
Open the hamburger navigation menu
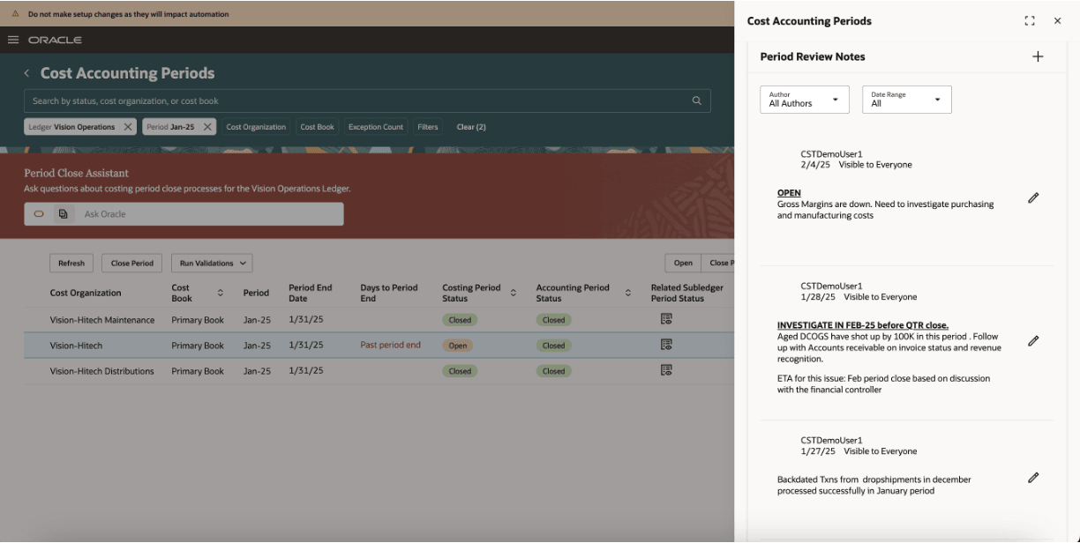point(13,40)
